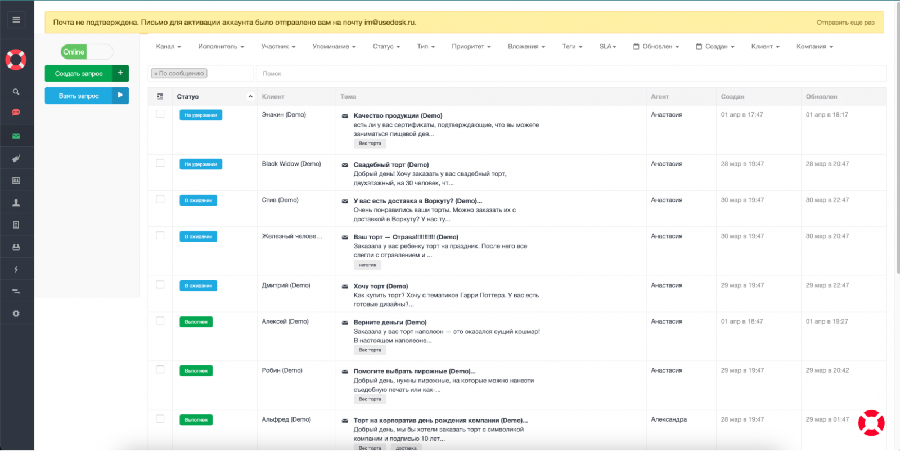Select checkbox for Black Widow (Demo) row
The height and width of the screenshot is (451, 900).
(160, 163)
